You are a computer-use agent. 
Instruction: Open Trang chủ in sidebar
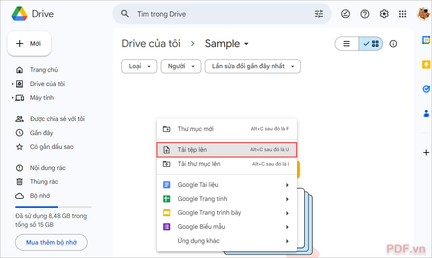click(44, 70)
